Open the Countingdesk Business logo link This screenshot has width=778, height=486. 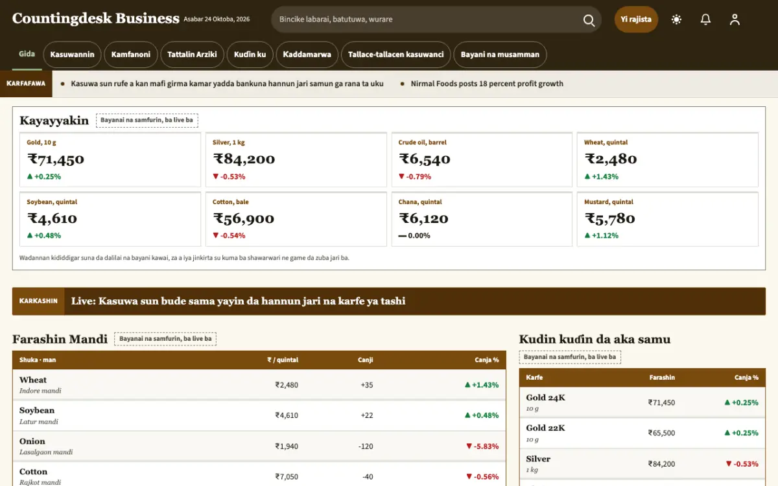pos(96,19)
